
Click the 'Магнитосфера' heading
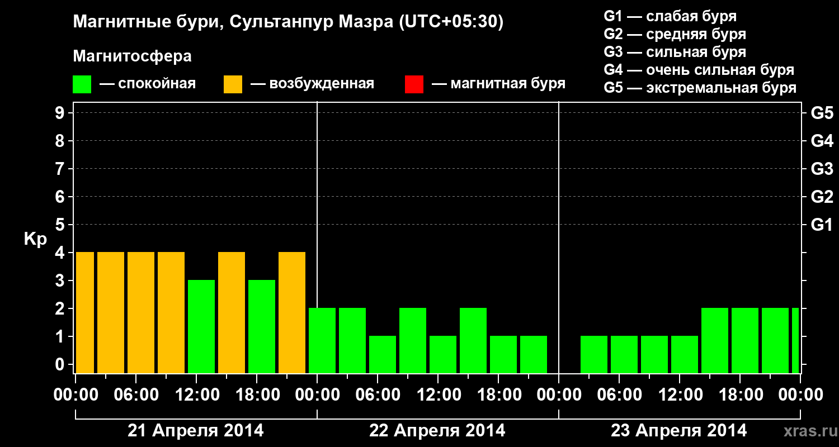(x=132, y=56)
